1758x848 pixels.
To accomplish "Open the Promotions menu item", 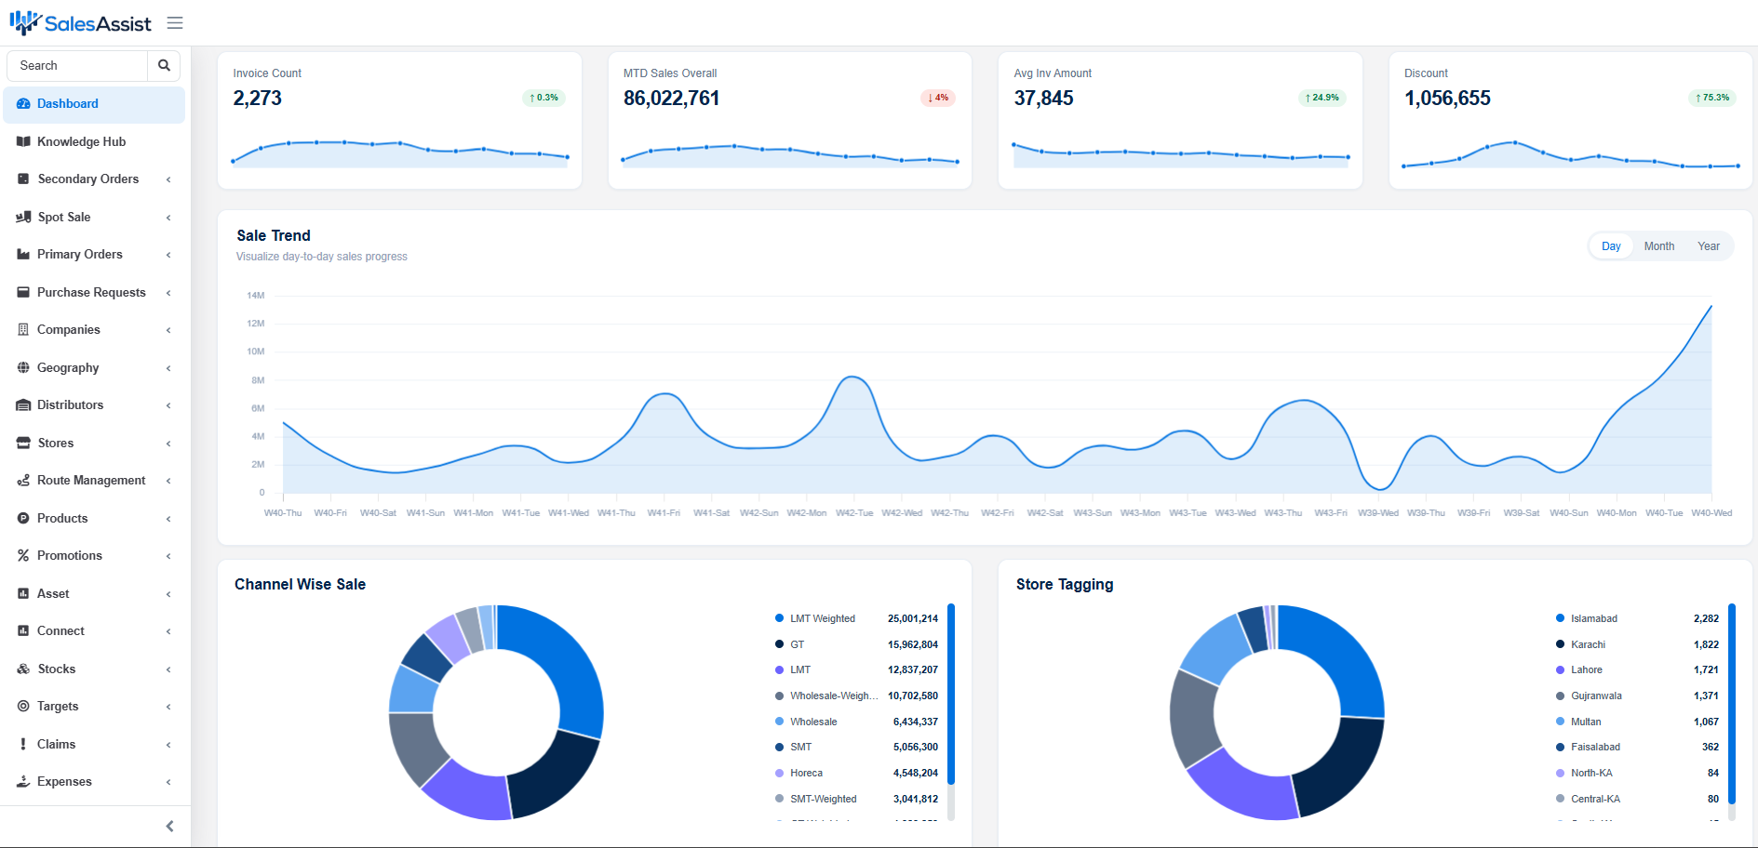I will tap(94, 555).
